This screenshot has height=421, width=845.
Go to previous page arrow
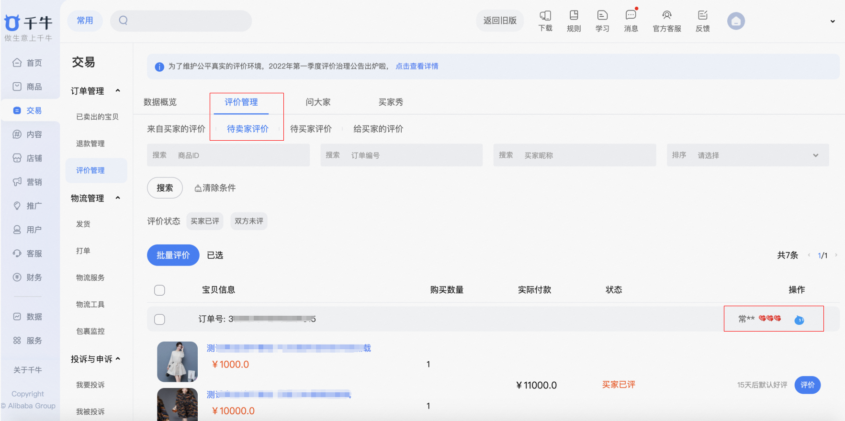click(x=809, y=255)
